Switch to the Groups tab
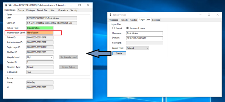225x102 pixels. (x=21, y=10)
